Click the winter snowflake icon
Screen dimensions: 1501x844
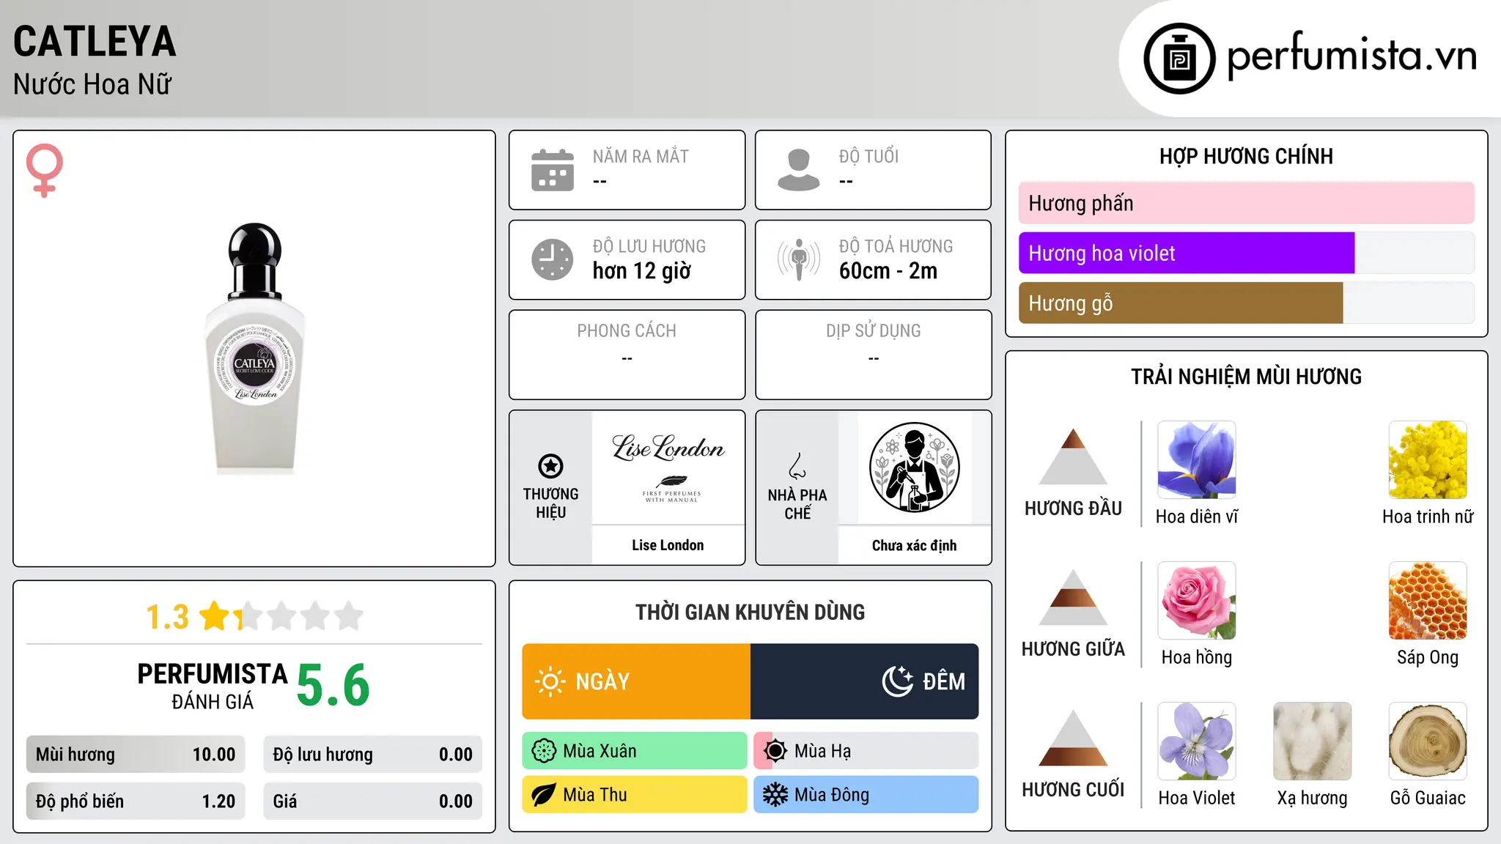[x=775, y=795]
